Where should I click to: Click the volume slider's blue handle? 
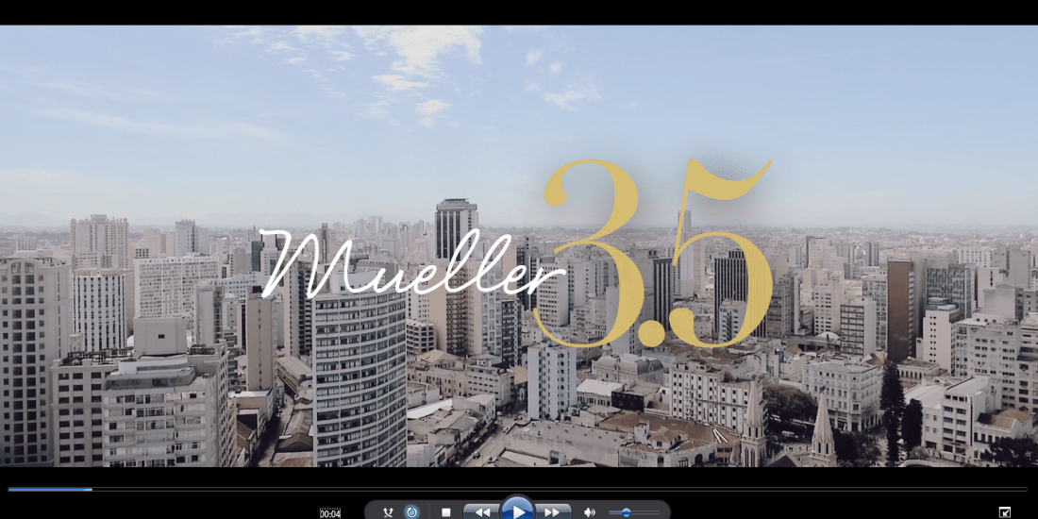[627, 512]
